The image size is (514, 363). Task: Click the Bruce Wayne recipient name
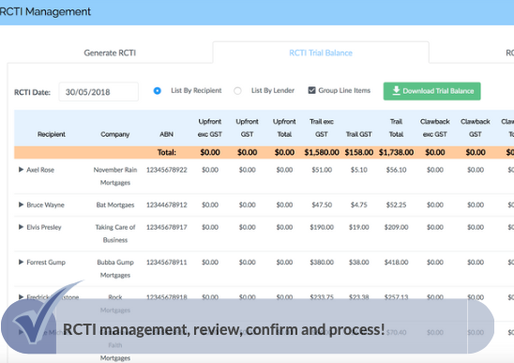point(45,204)
